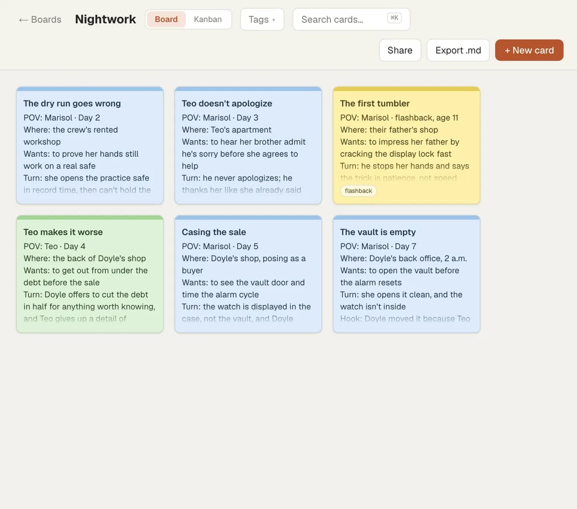Click the Share button
Image resolution: width=577 pixels, height=509 pixels.
[x=400, y=50]
